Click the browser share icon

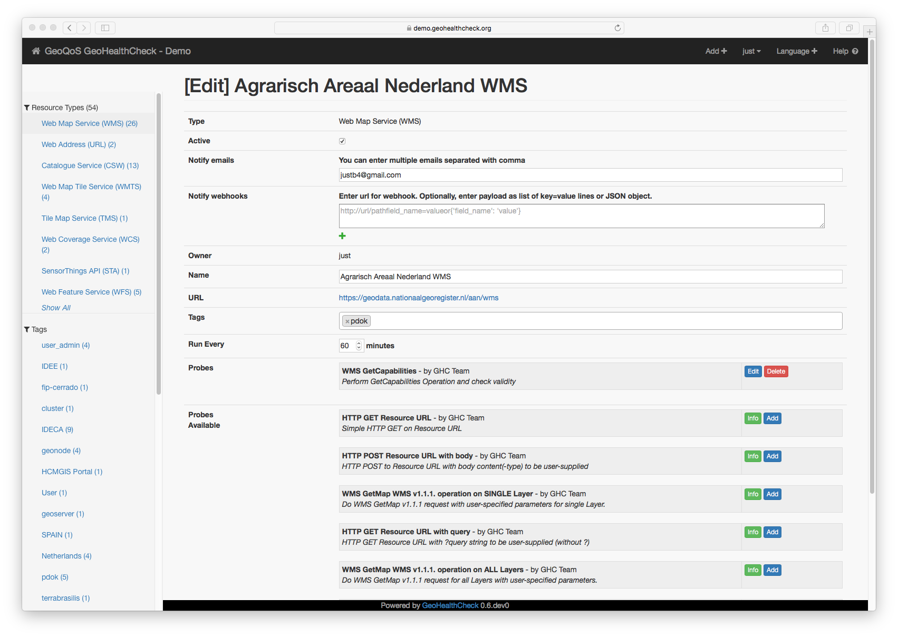click(x=825, y=28)
